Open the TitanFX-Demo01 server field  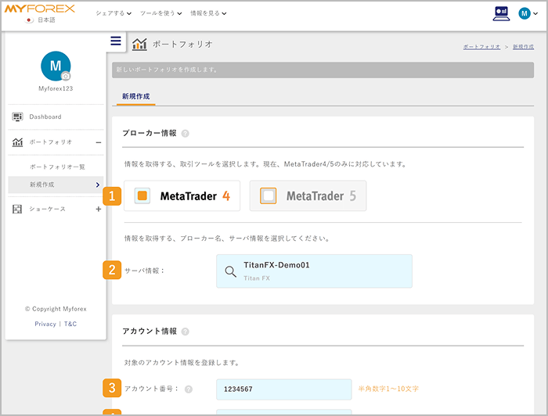[x=314, y=271]
